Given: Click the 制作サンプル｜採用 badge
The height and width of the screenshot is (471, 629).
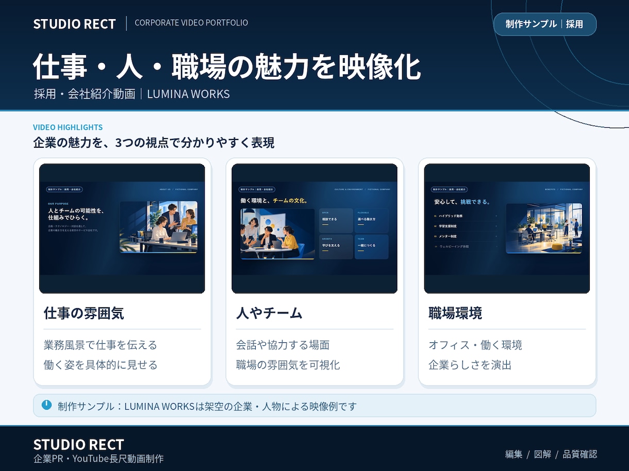Looking at the screenshot, I should pyautogui.click(x=545, y=24).
